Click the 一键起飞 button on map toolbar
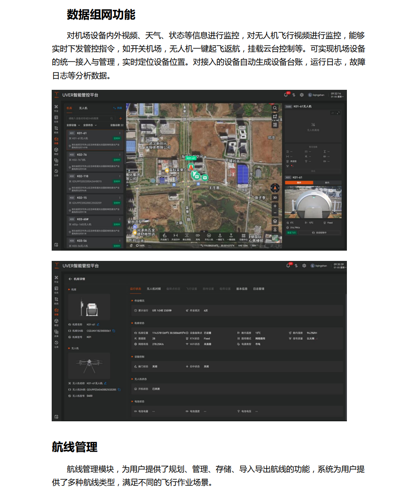Screen dimensions: 408x494 [220, 237]
